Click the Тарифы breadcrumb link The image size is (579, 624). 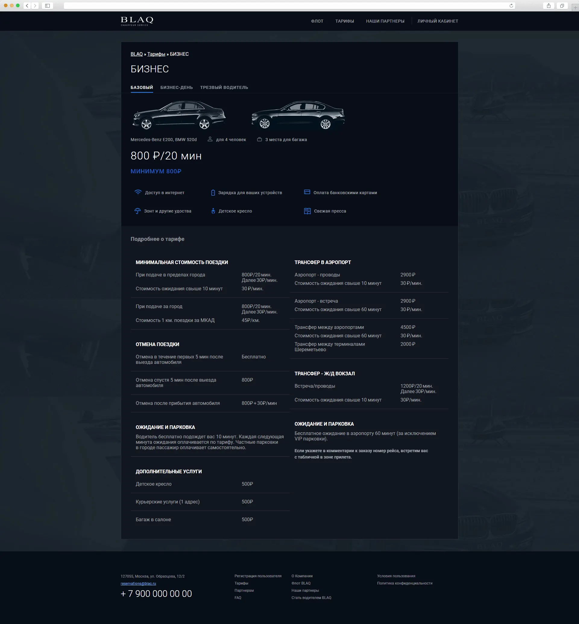pos(156,54)
